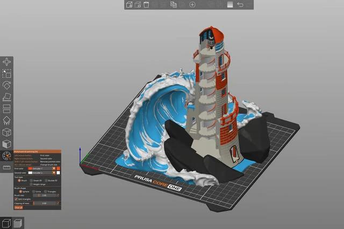Click the Delete trash icon

coord(147,5)
